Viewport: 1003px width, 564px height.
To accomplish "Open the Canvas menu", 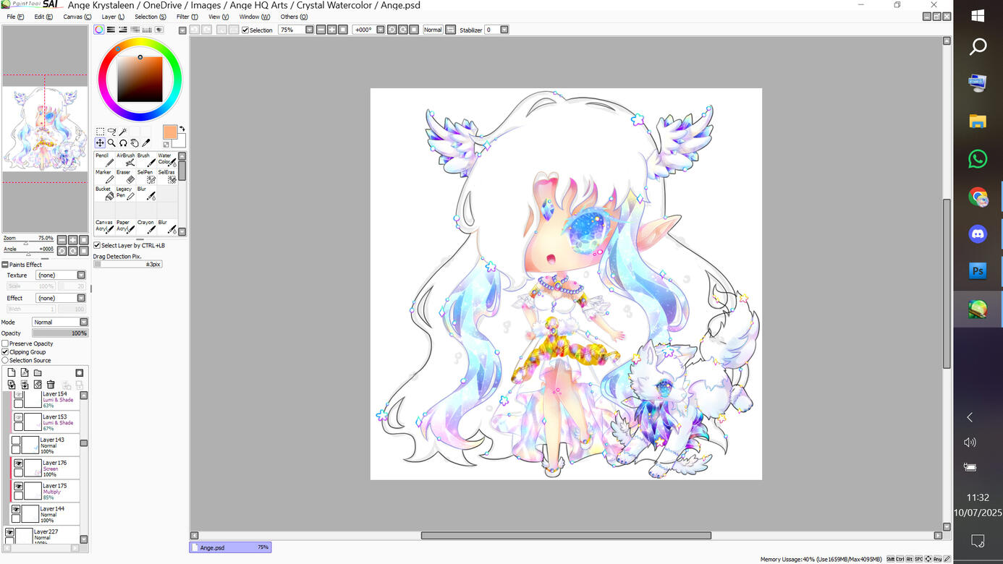I will pos(77,17).
